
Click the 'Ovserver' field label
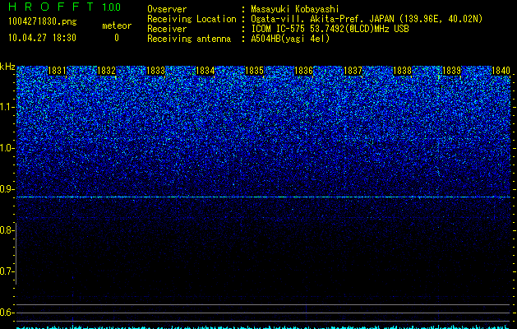pos(167,9)
